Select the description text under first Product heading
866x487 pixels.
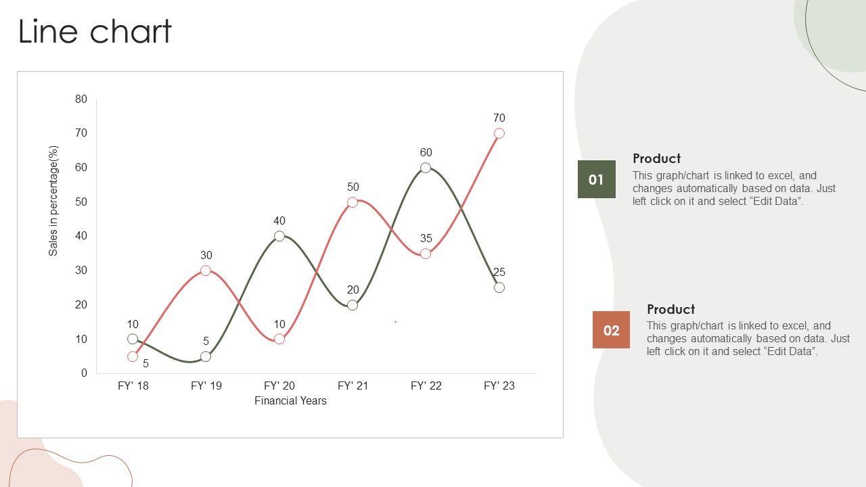pos(734,188)
